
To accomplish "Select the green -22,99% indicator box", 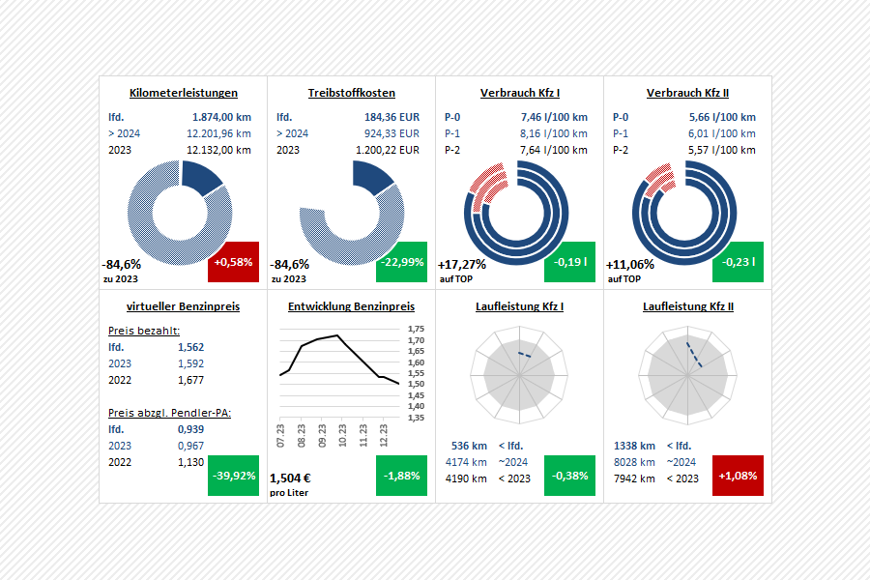I will [401, 262].
